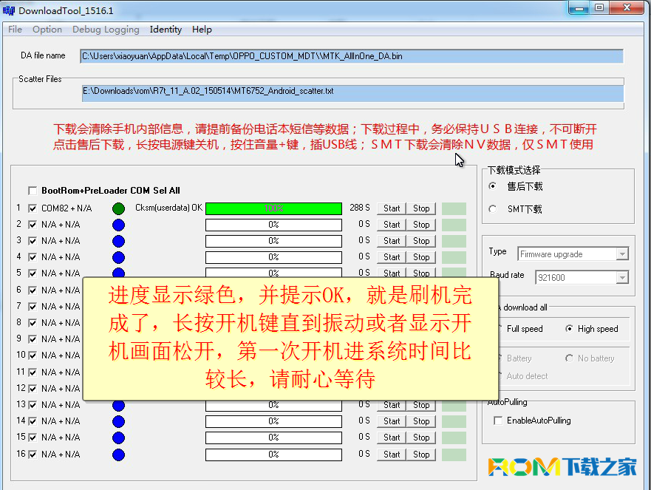Click the DownloadTool app icon in title bar
651x490 pixels.
pos(9,10)
